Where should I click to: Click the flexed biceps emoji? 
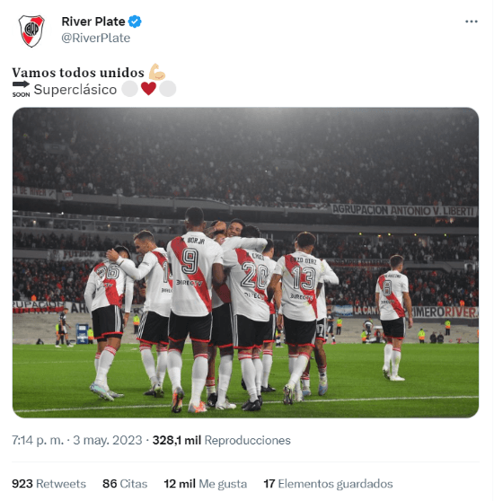tap(156, 72)
